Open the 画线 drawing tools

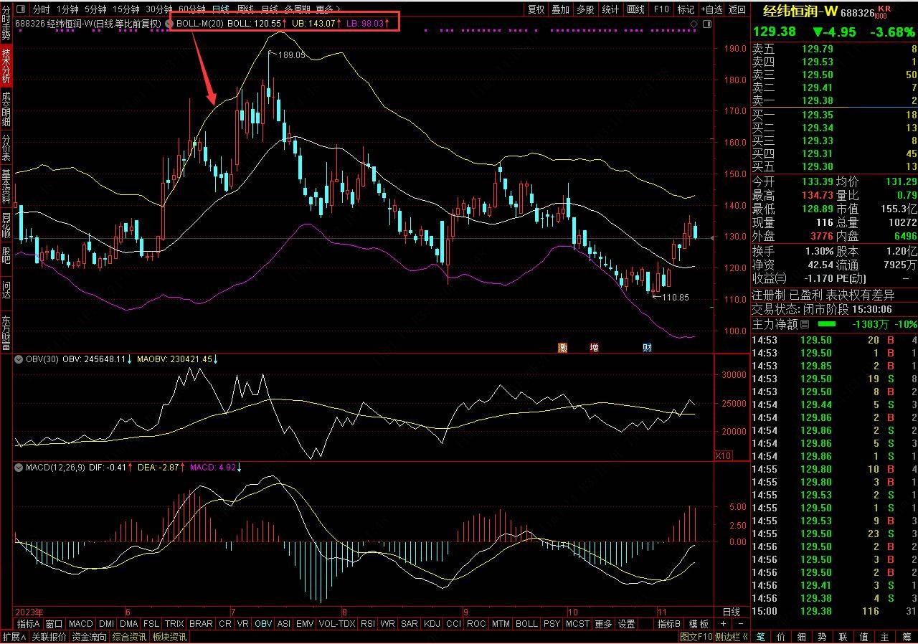(636, 9)
